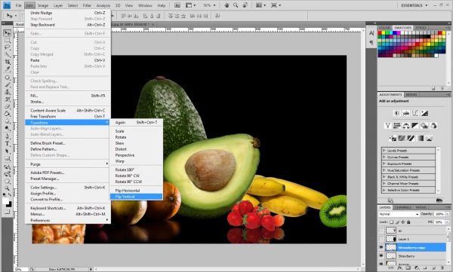Image resolution: width=453 pixels, height=272 pixels.
Task: Click the Hand tool in application bar
Action: [226, 5]
